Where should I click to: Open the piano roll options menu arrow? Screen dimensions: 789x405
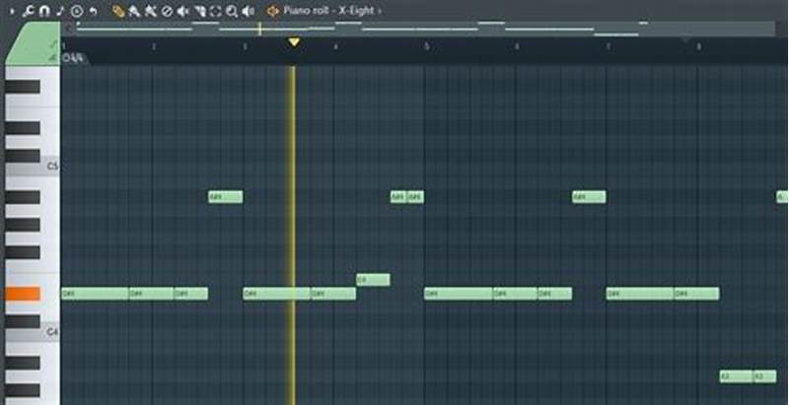tap(13, 11)
